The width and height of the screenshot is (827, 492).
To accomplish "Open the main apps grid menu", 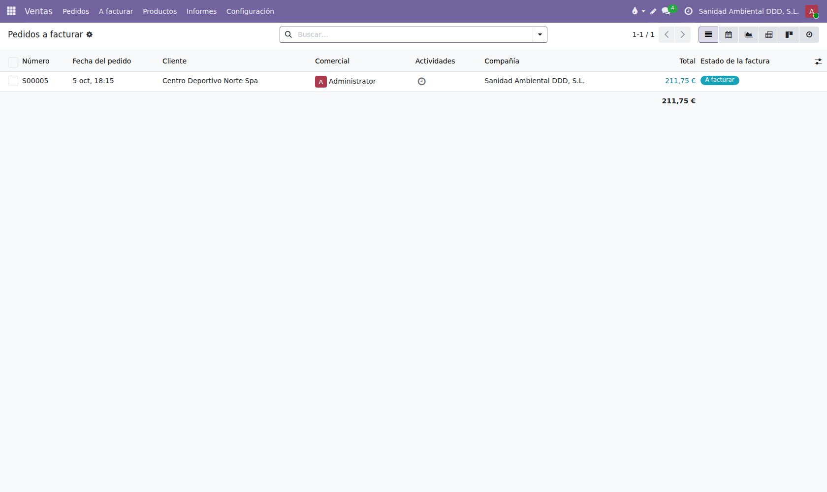I will 11,11.
